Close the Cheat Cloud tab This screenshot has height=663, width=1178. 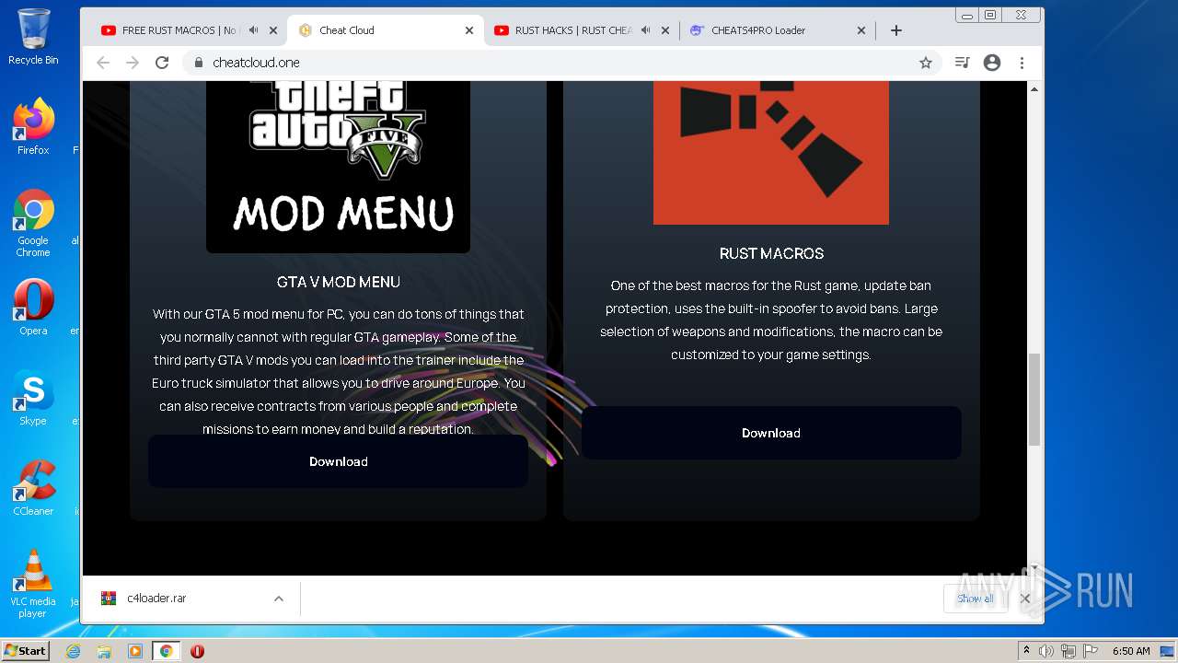468,30
